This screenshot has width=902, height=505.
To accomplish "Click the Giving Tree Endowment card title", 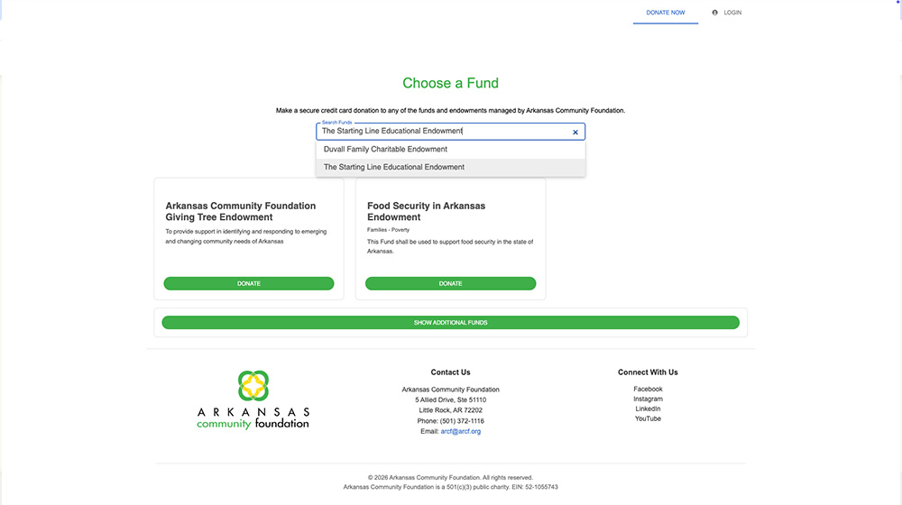I will point(241,212).
